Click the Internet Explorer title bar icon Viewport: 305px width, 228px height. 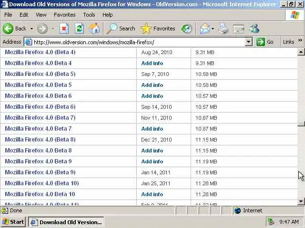[4, 4]
